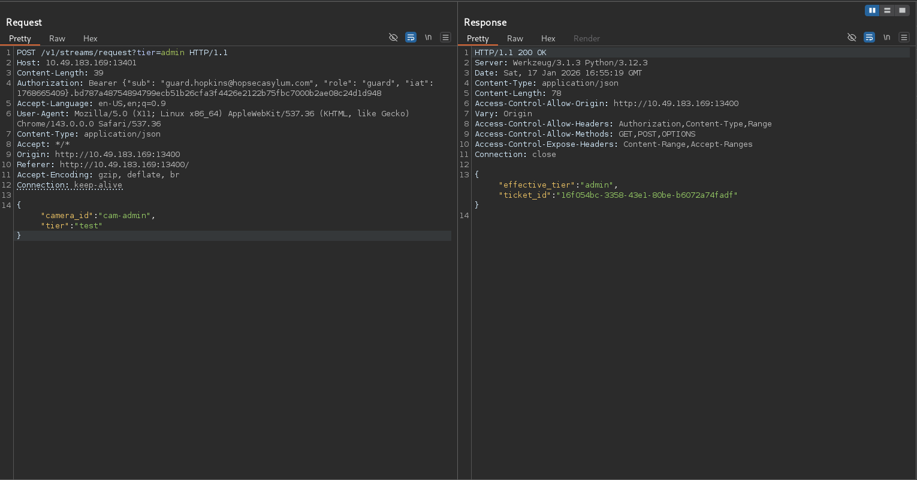Viewport: 917px width, 480px height.
Task: Open the Response Hex tab
Action: click(x=548, y=38)
